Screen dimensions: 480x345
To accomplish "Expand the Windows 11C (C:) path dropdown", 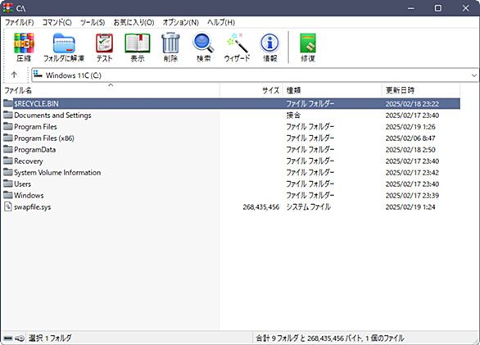I will coord(474,75).
